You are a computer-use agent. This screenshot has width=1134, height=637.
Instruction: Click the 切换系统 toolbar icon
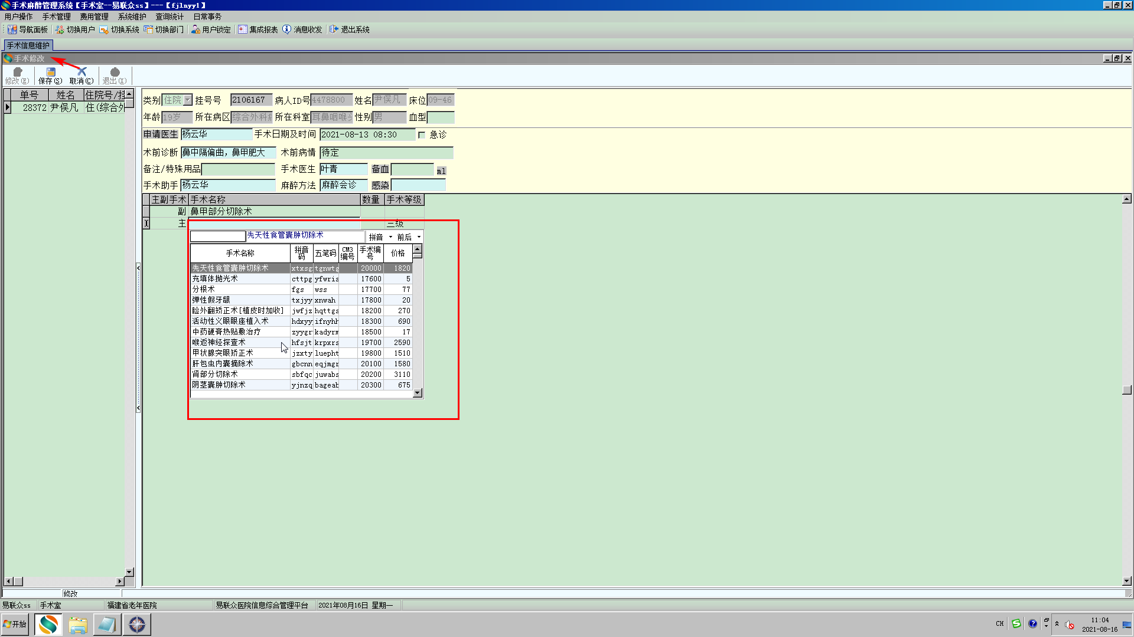click(104, 29)
